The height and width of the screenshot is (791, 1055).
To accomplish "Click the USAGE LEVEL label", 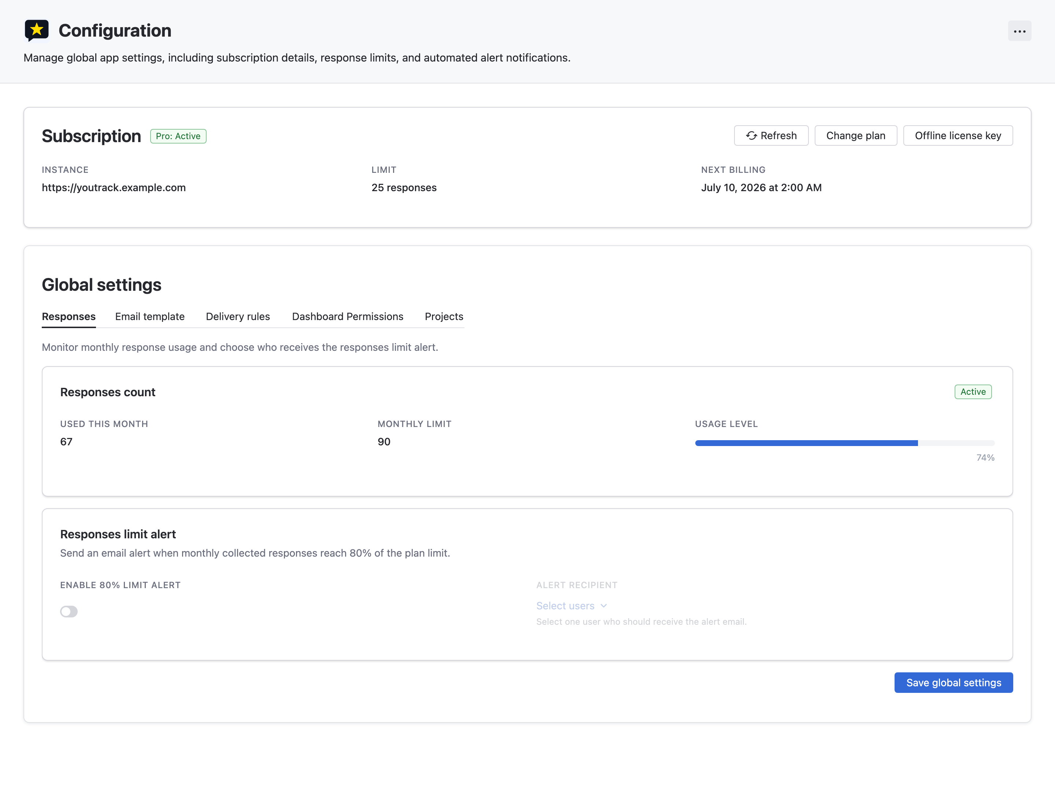I will click(x=726, y=424).
